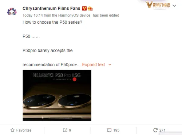Open the Chrysanthemum Films Fans avatar
The height and width of the screenshot is (135, 182).
(x=12, y=11)
